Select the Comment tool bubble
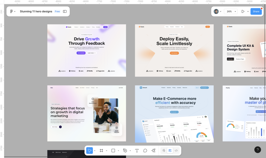This screenshot has height=158, width=266. tap(145, 150)
